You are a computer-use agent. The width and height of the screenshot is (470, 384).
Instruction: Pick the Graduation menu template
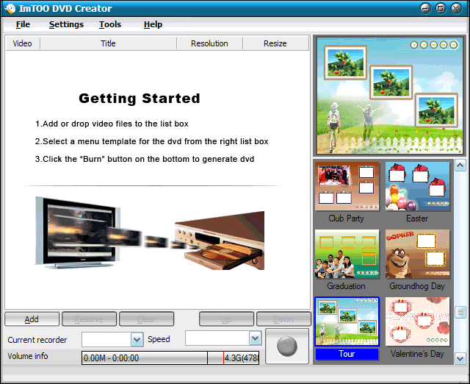coord(346,255)
